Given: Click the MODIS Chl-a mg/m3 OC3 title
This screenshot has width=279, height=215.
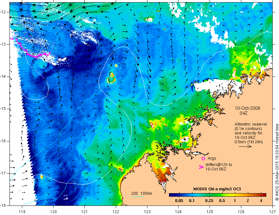Looking at the screenshot, I should pos(217,189).
